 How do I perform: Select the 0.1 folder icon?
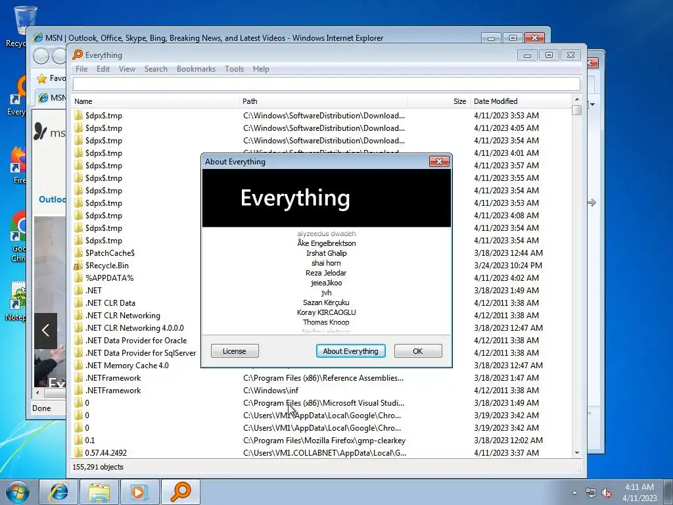coord(78,440)
